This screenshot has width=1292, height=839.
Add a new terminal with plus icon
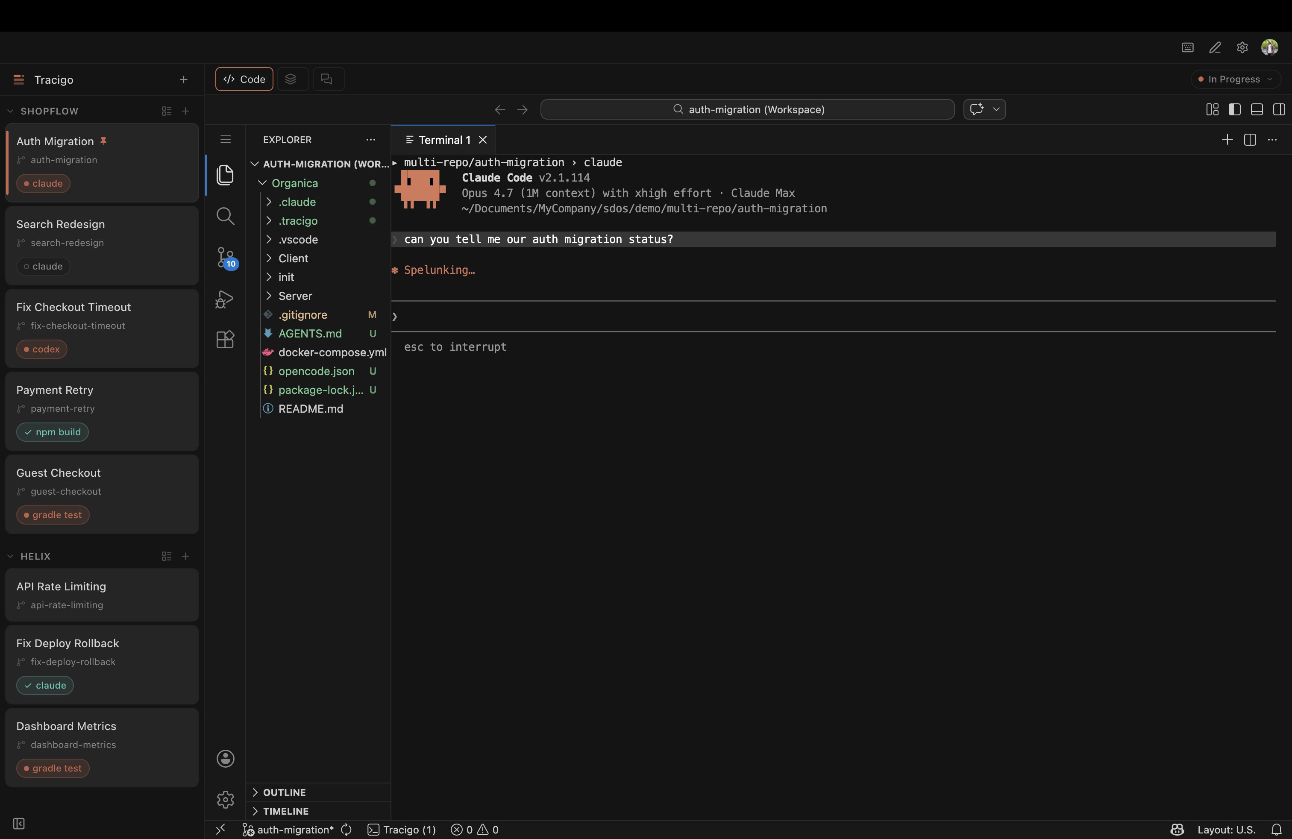(1227, 139)
